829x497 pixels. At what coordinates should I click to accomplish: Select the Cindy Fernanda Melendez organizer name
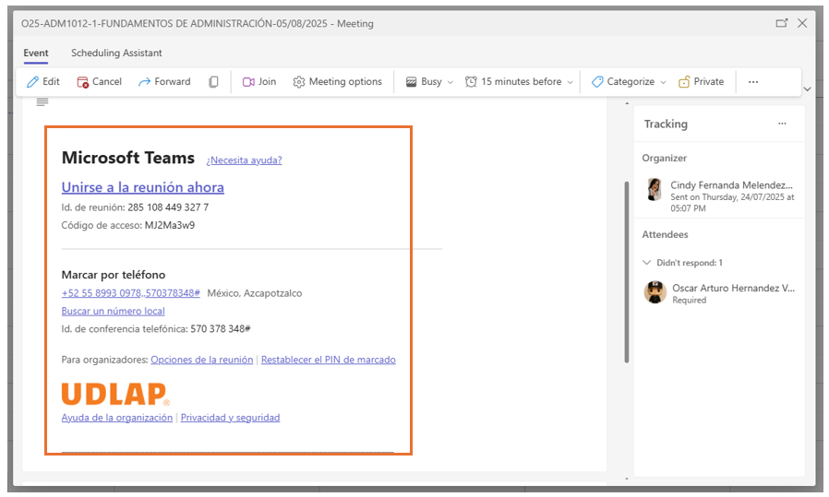coord(732,184)
